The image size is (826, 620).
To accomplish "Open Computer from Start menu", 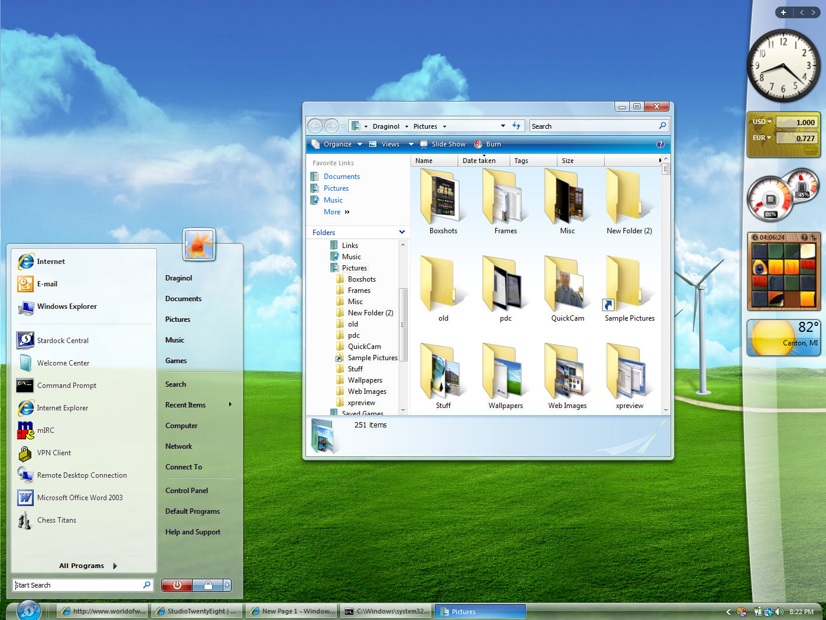I will tap(181, 426).
